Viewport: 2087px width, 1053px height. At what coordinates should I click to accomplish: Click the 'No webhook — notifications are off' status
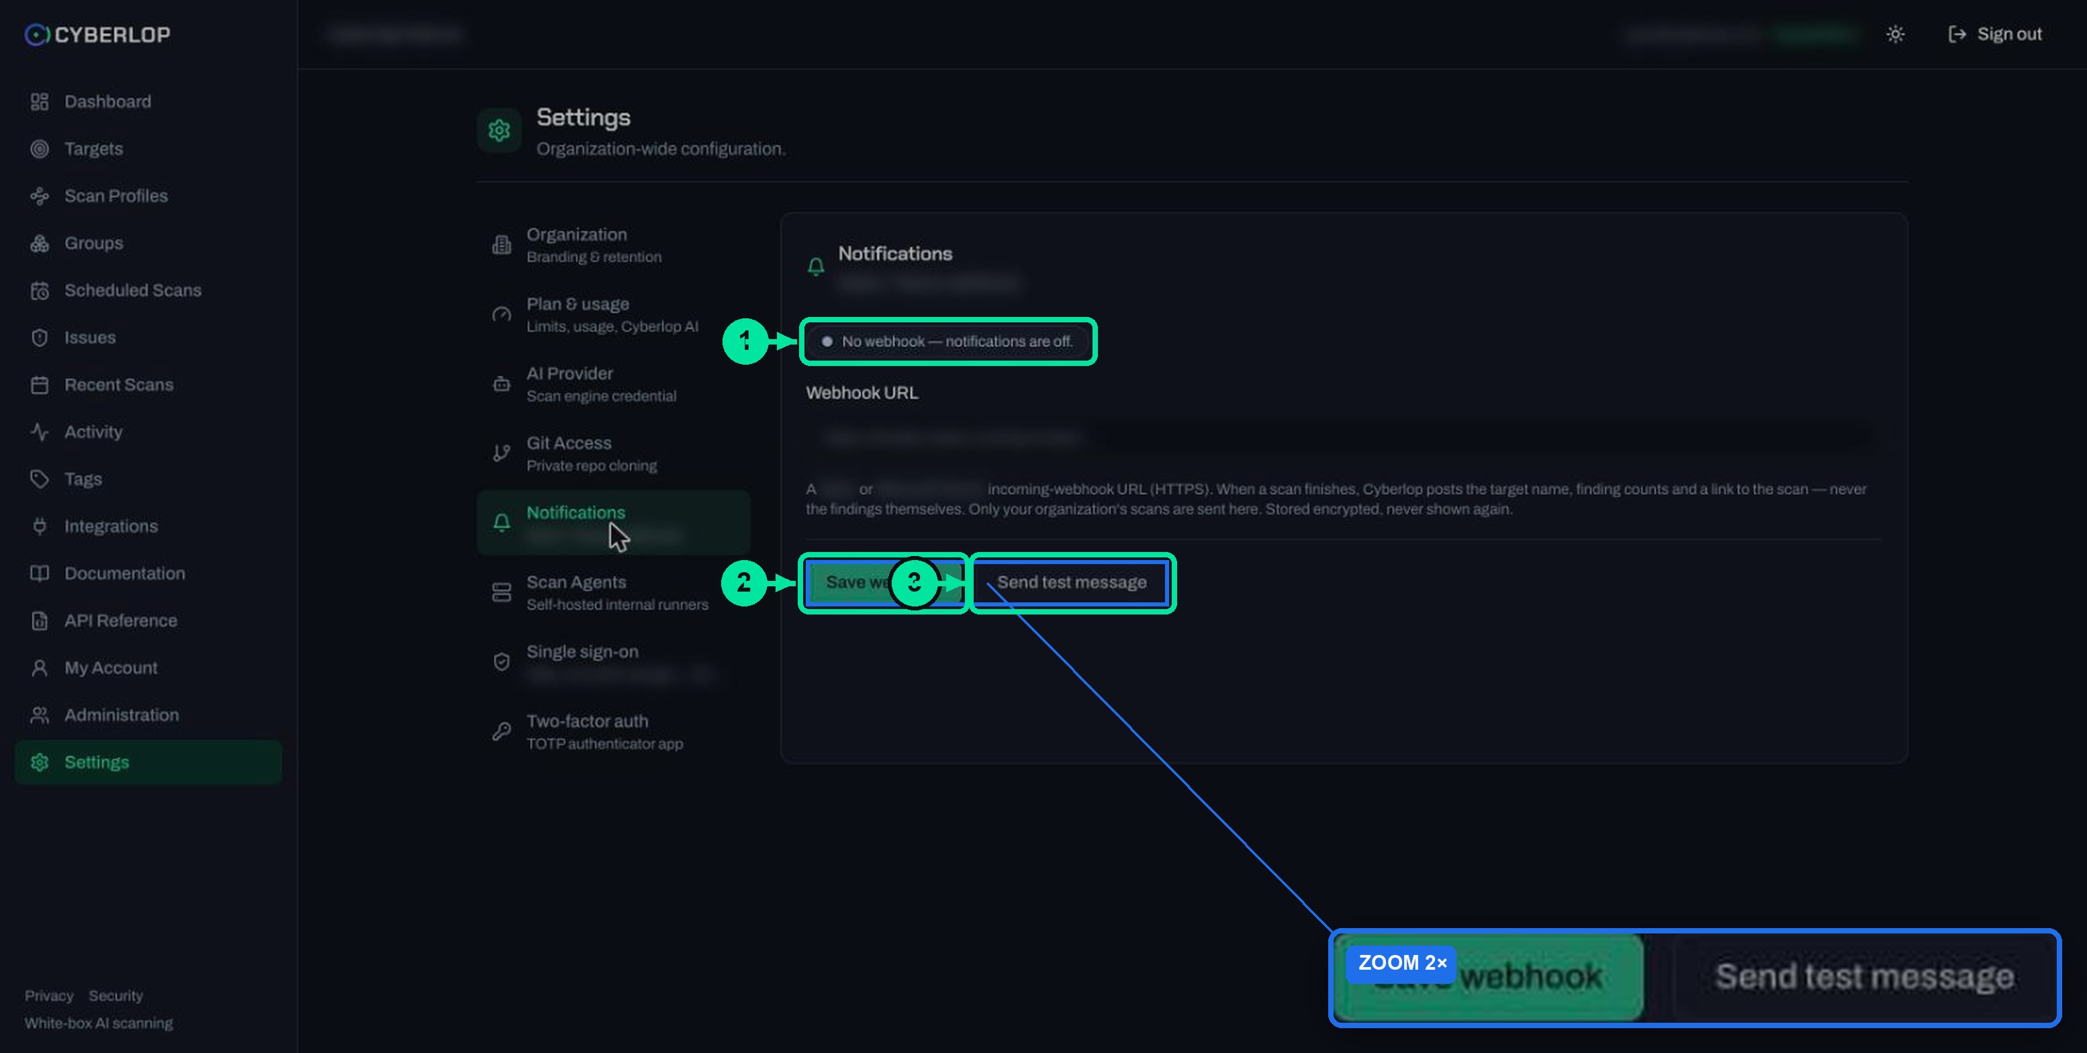click(948, 342)
